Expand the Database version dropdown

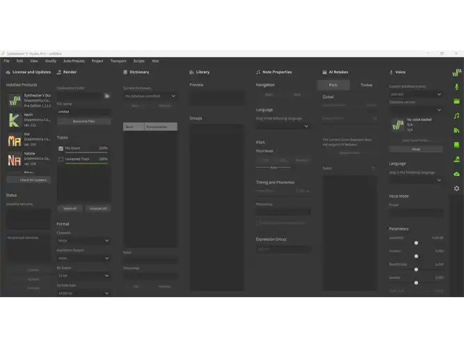point(416,110)
